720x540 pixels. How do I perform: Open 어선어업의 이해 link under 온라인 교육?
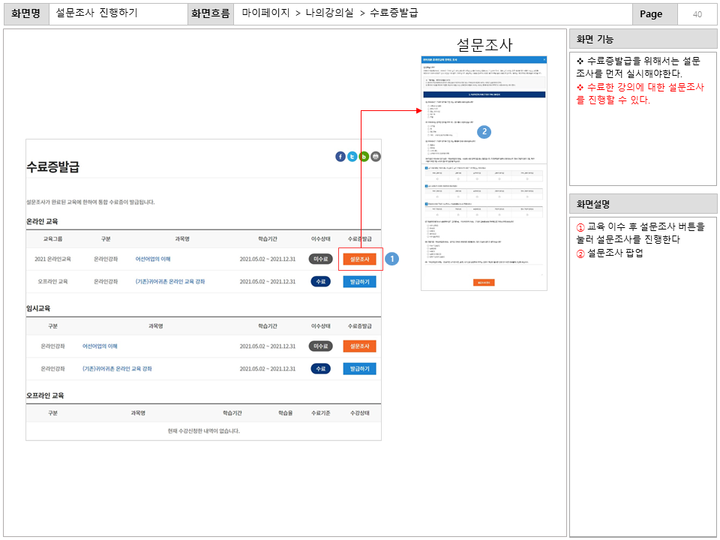[x=153, y=259]
